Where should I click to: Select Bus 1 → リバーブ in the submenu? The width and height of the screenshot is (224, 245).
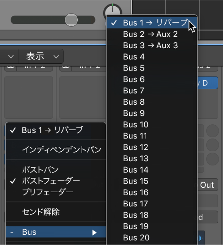tap(152, 23)
